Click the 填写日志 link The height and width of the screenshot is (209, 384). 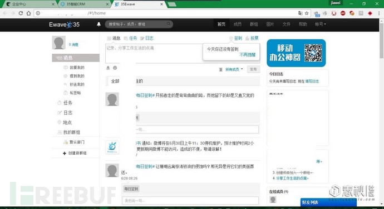pyautogui.click(x=312, y=81)
